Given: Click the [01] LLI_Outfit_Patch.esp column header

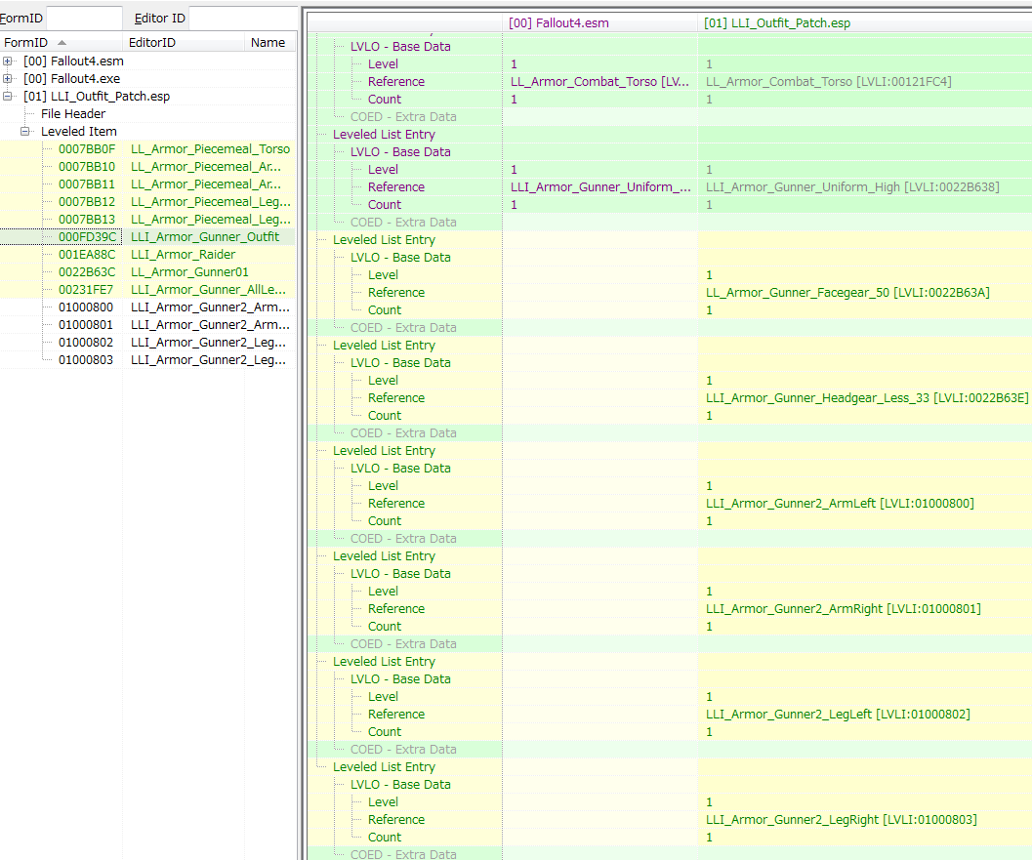Looking at the screenshot, I should [865, 23].
